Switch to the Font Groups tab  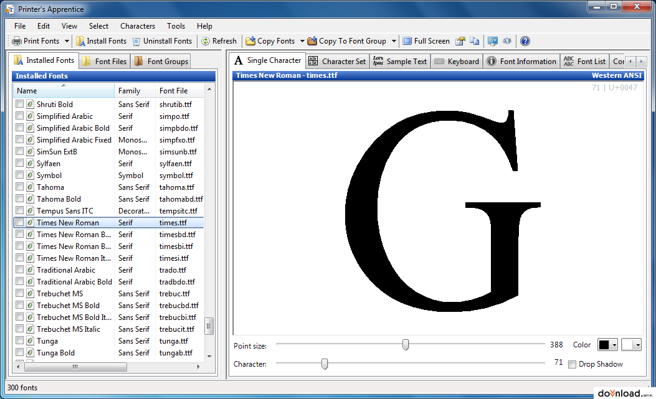(x=161, y=61)
